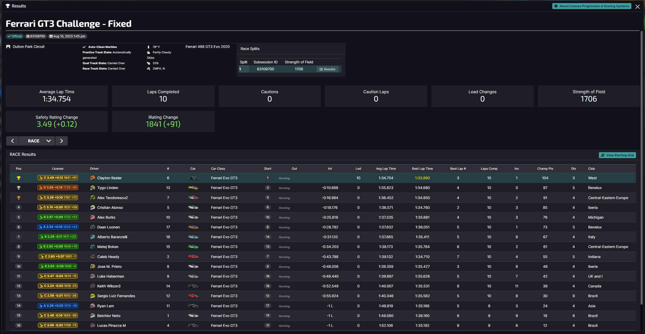645x334 pixels.
Task: Click the car thumbnail for Alberto Baranzelli
Action: point(193,237)
